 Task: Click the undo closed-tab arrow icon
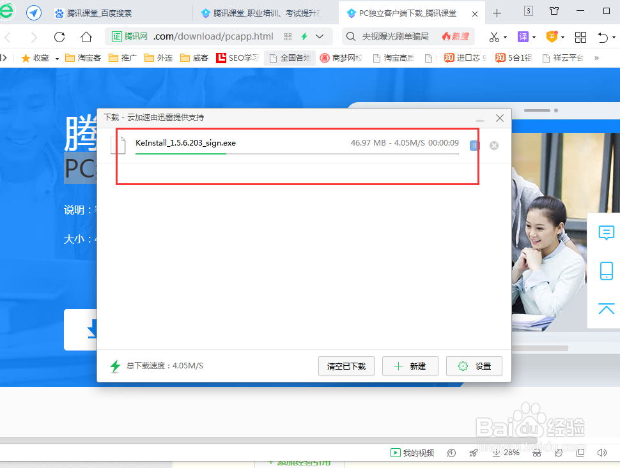(603, 37)
